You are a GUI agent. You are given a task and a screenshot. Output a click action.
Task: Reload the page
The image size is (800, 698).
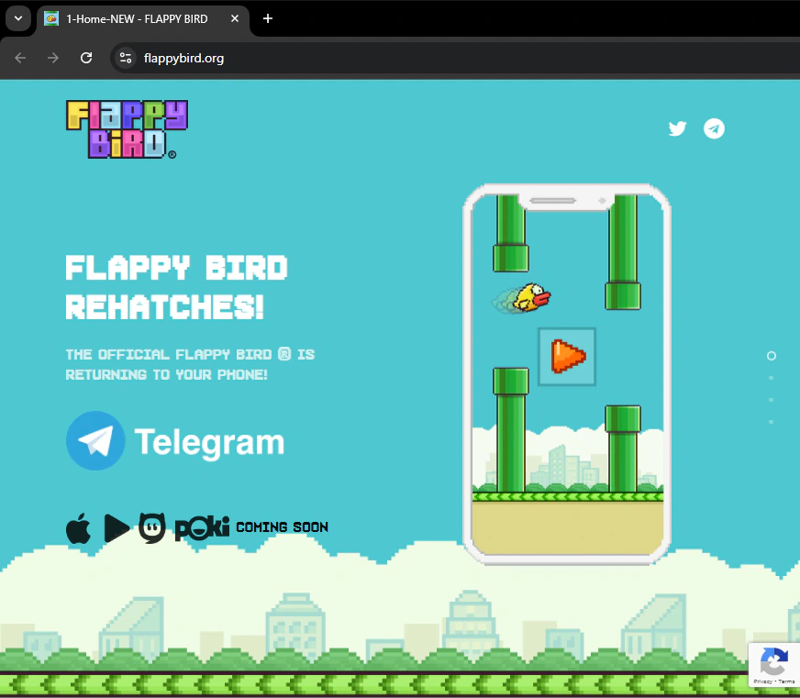tap(86, 58)
